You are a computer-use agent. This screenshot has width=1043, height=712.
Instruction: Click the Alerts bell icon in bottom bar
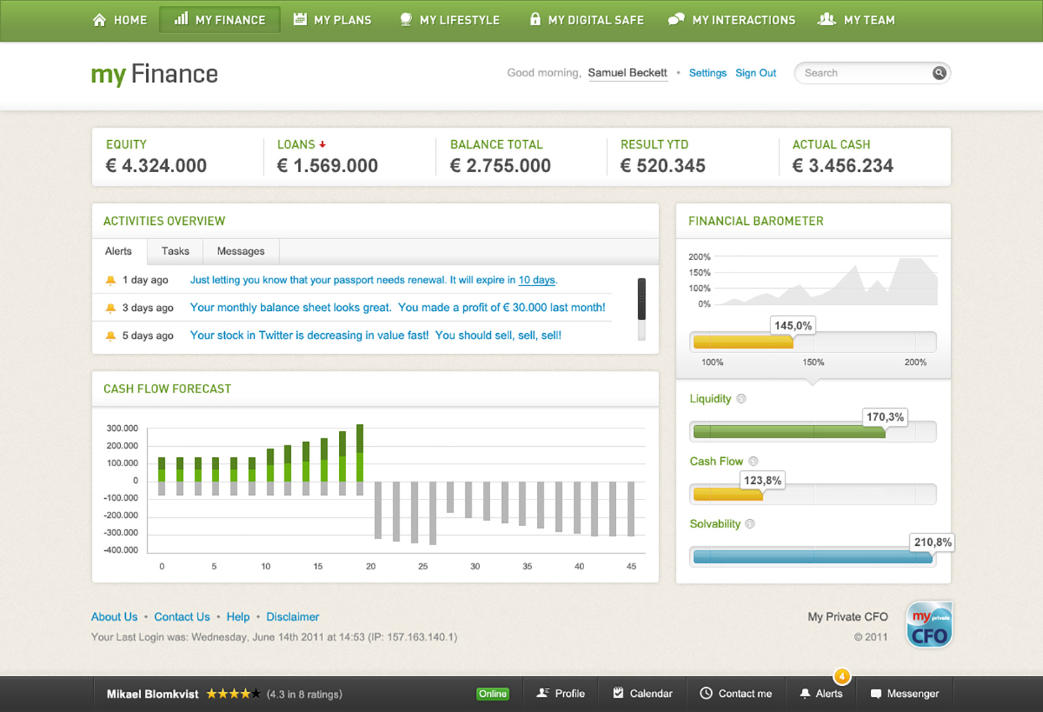click(x=805, y=694)
